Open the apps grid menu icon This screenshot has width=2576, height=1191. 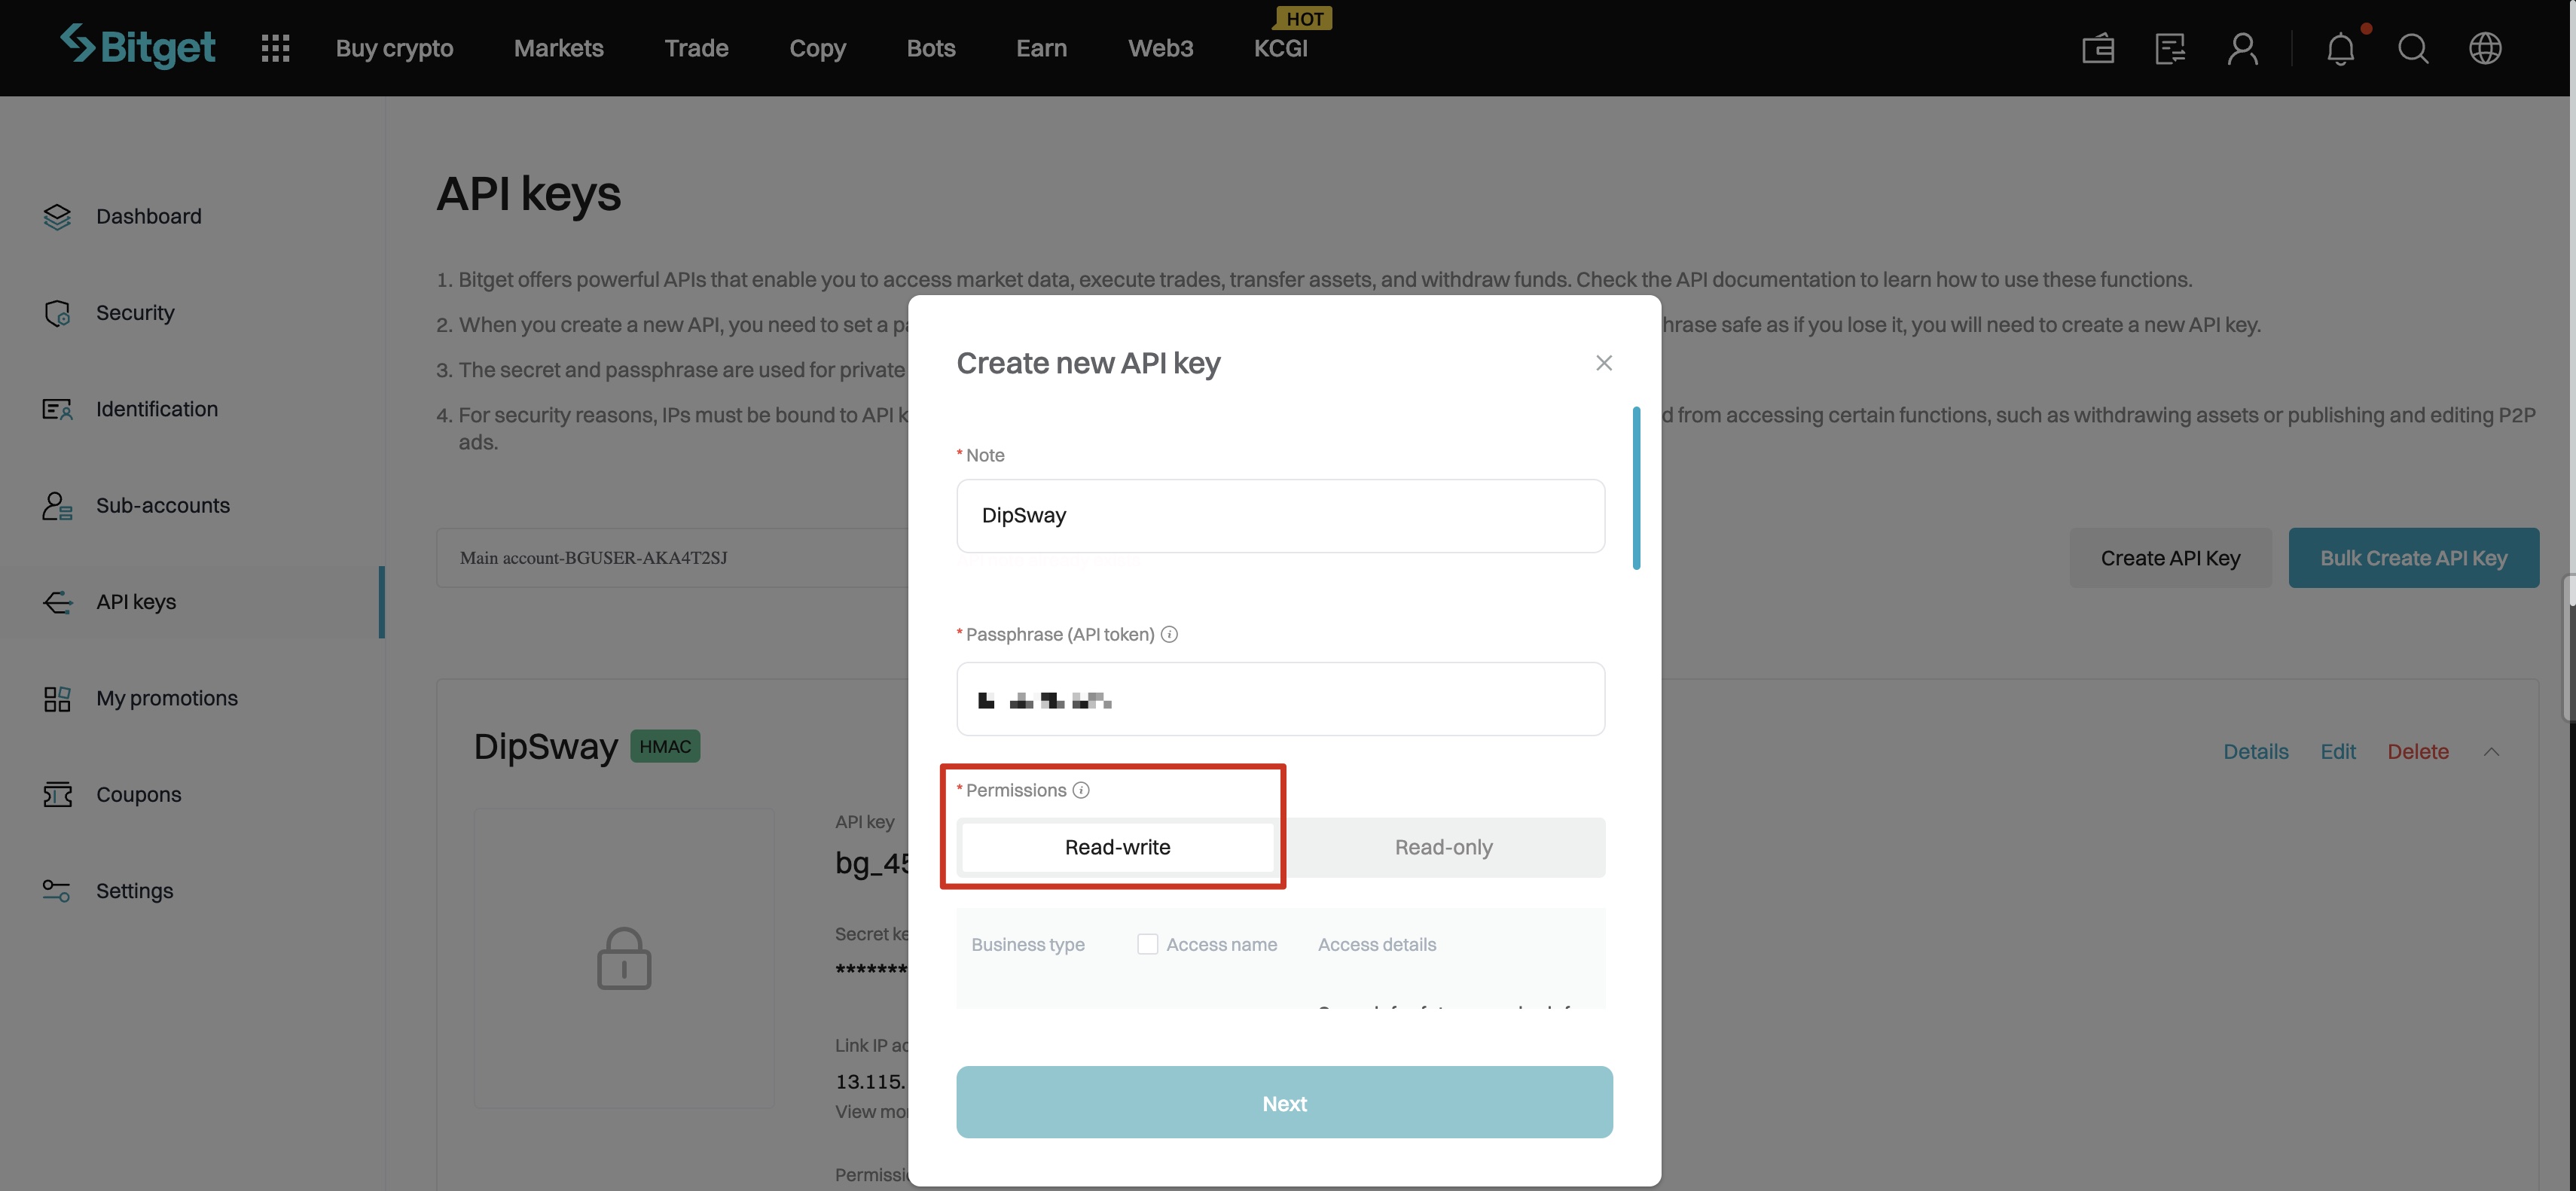click(275, 48)
